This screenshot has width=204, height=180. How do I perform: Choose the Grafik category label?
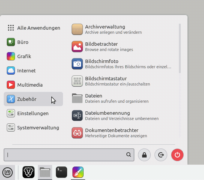(24, 57)
